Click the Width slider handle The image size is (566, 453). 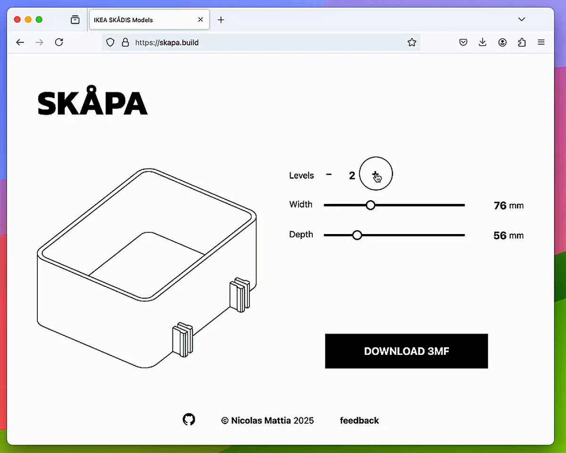coord(371,205)
